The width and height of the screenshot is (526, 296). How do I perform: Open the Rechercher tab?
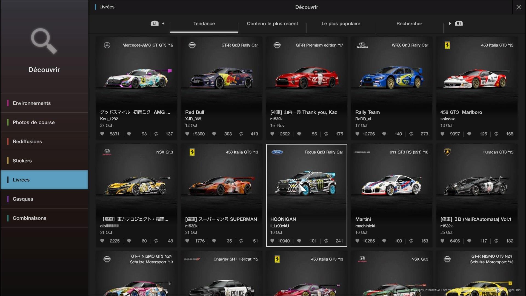click(x=409, y=24)
